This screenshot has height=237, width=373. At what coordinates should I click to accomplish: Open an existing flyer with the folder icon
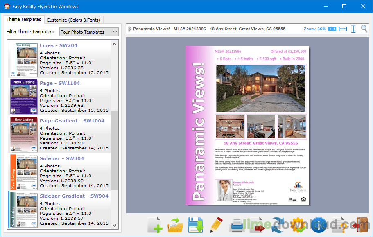pyautogui.click(x=176, y=225)
